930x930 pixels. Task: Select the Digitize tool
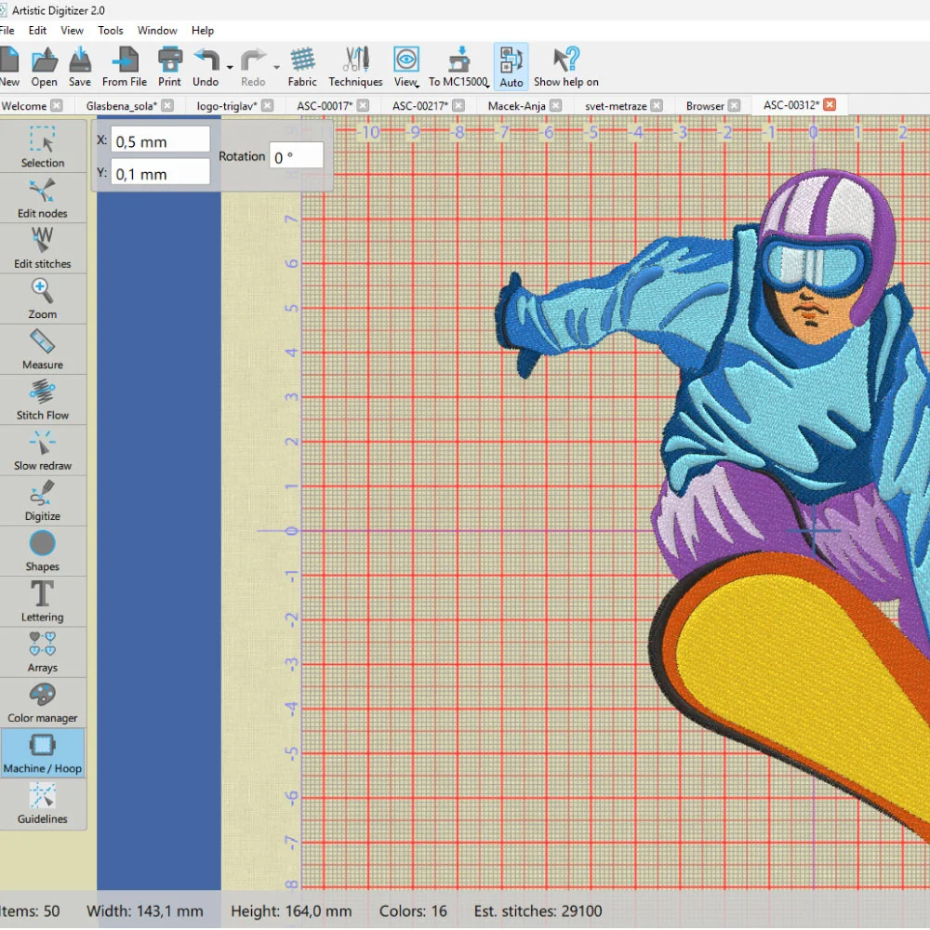point(43,500)
